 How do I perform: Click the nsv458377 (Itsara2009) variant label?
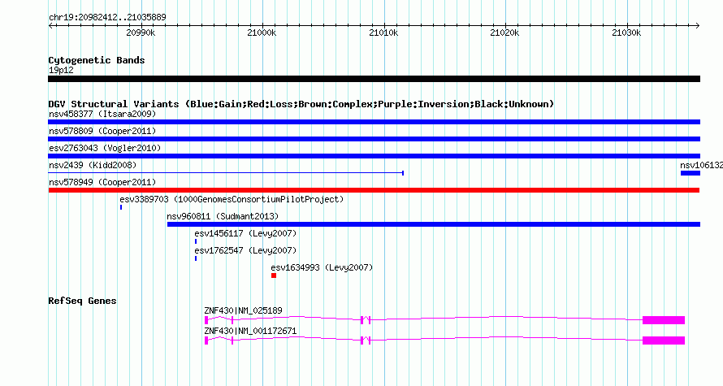(102, 114)
